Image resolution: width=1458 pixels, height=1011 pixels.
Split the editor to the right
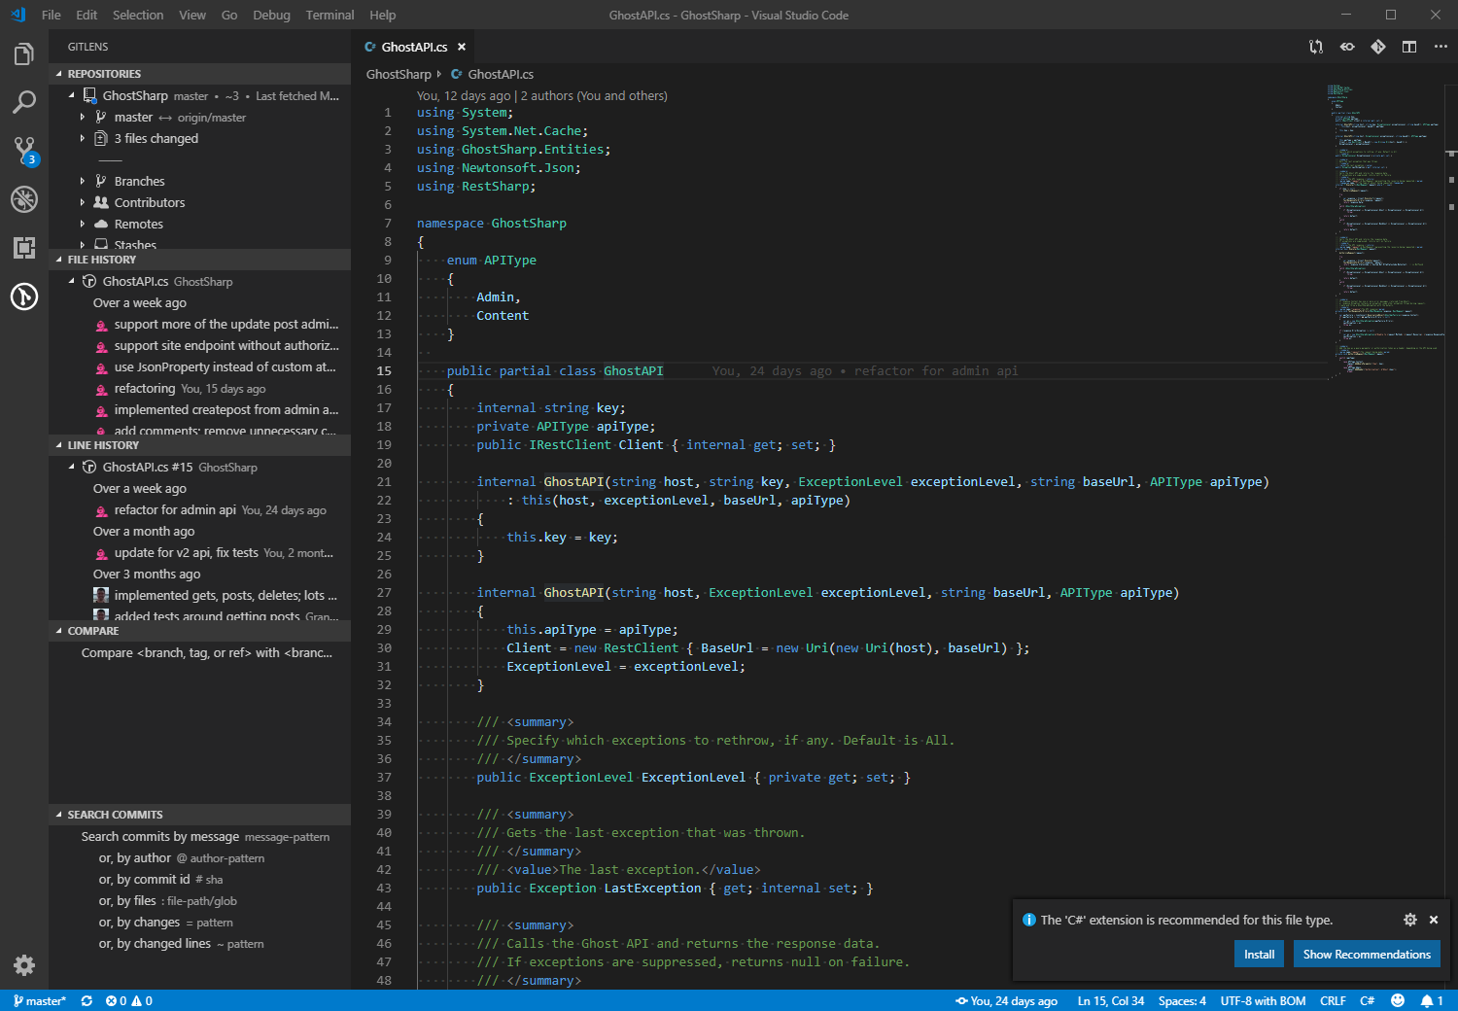click(x=1409, y=47)
